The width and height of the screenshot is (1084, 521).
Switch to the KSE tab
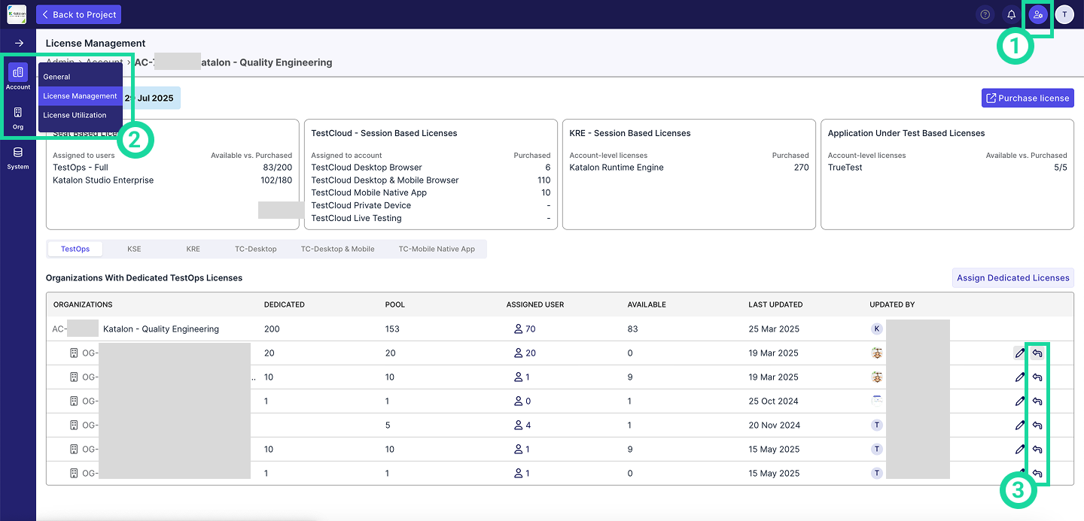coord(134,249)
